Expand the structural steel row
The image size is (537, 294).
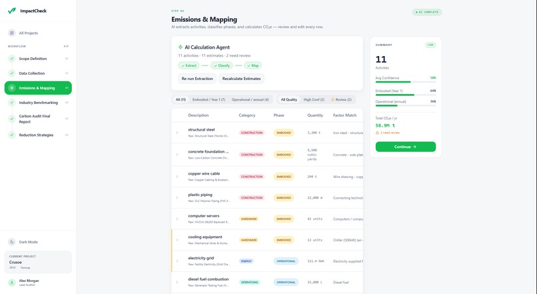(x=177, y=132)
